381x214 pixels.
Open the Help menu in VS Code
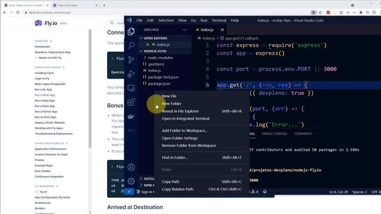pos(235,20)
